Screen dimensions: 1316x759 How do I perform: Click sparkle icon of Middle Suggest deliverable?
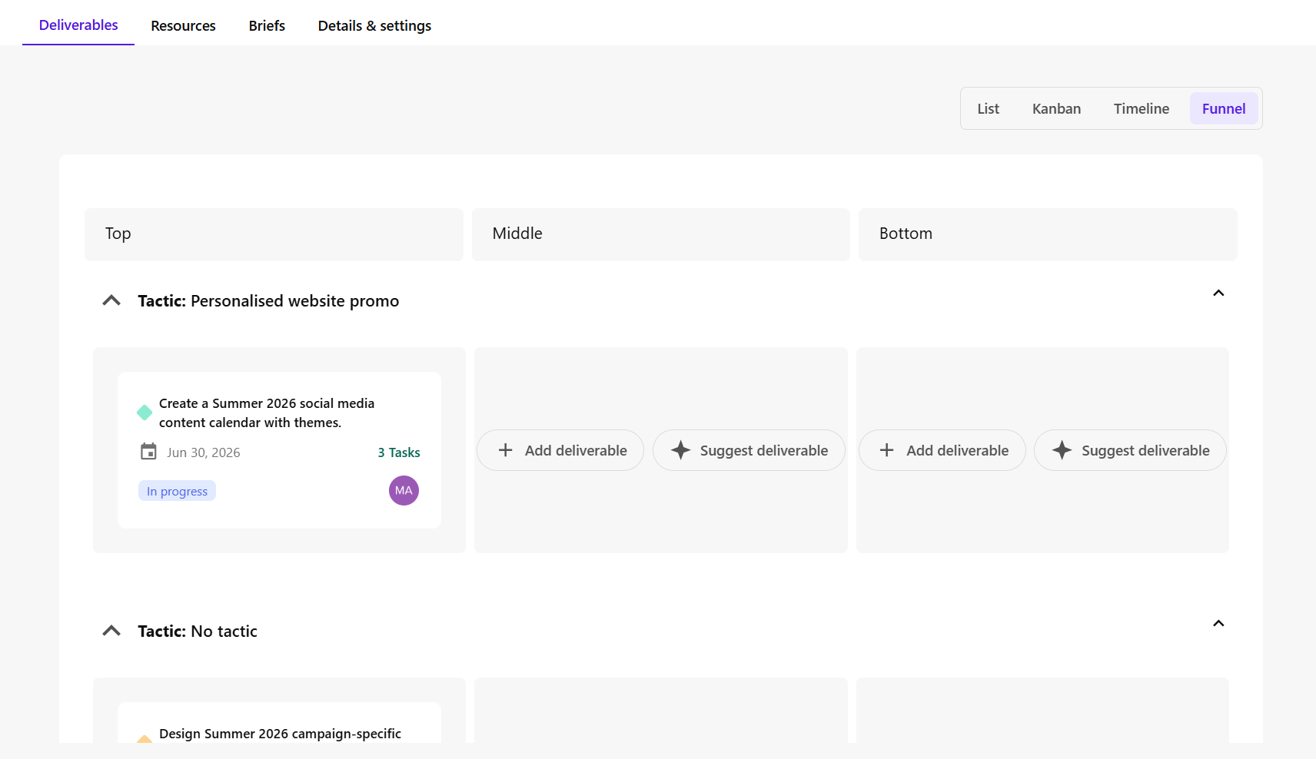click(680, 450)
